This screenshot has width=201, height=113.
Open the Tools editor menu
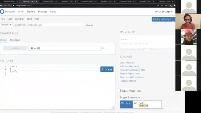coord(29,19)
